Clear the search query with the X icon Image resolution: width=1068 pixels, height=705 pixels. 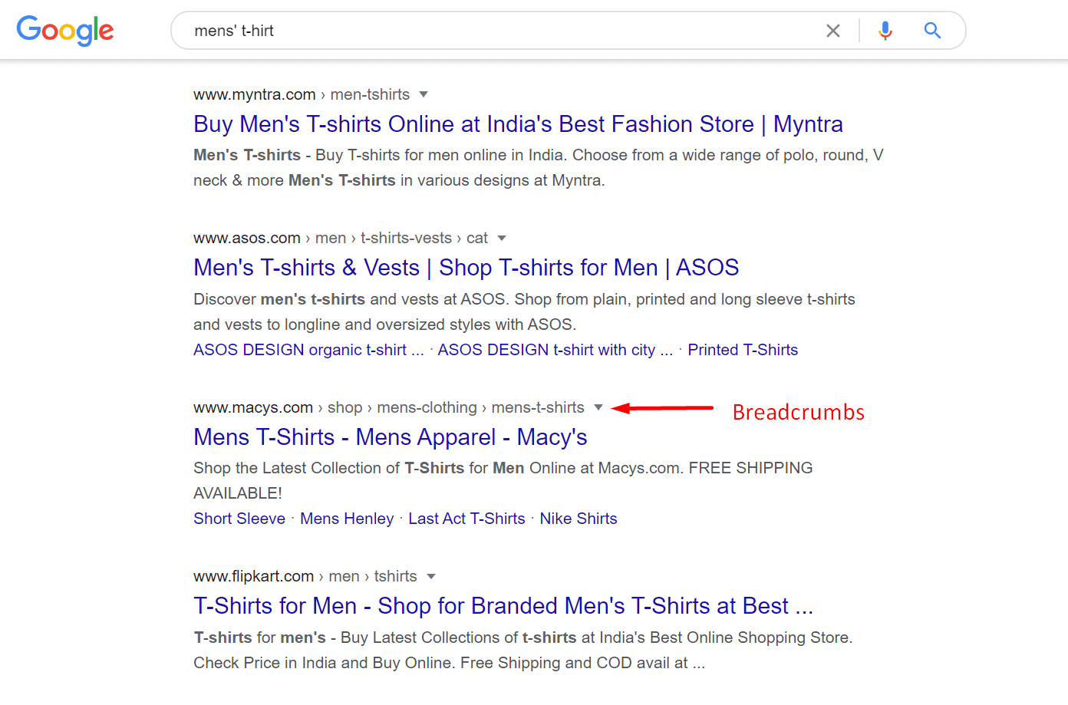833,31
